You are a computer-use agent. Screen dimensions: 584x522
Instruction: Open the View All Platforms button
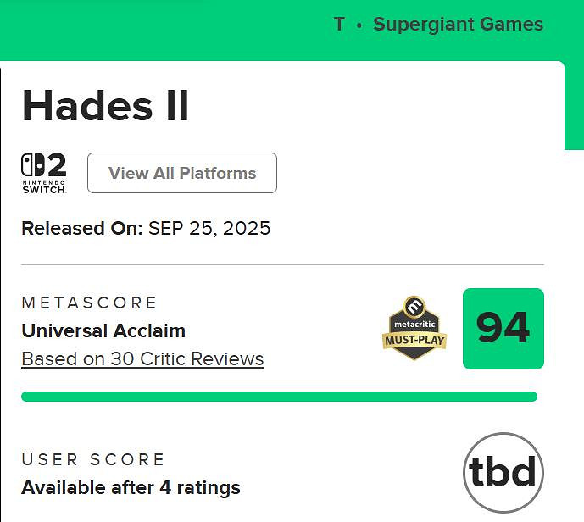[x=182, y=173]
